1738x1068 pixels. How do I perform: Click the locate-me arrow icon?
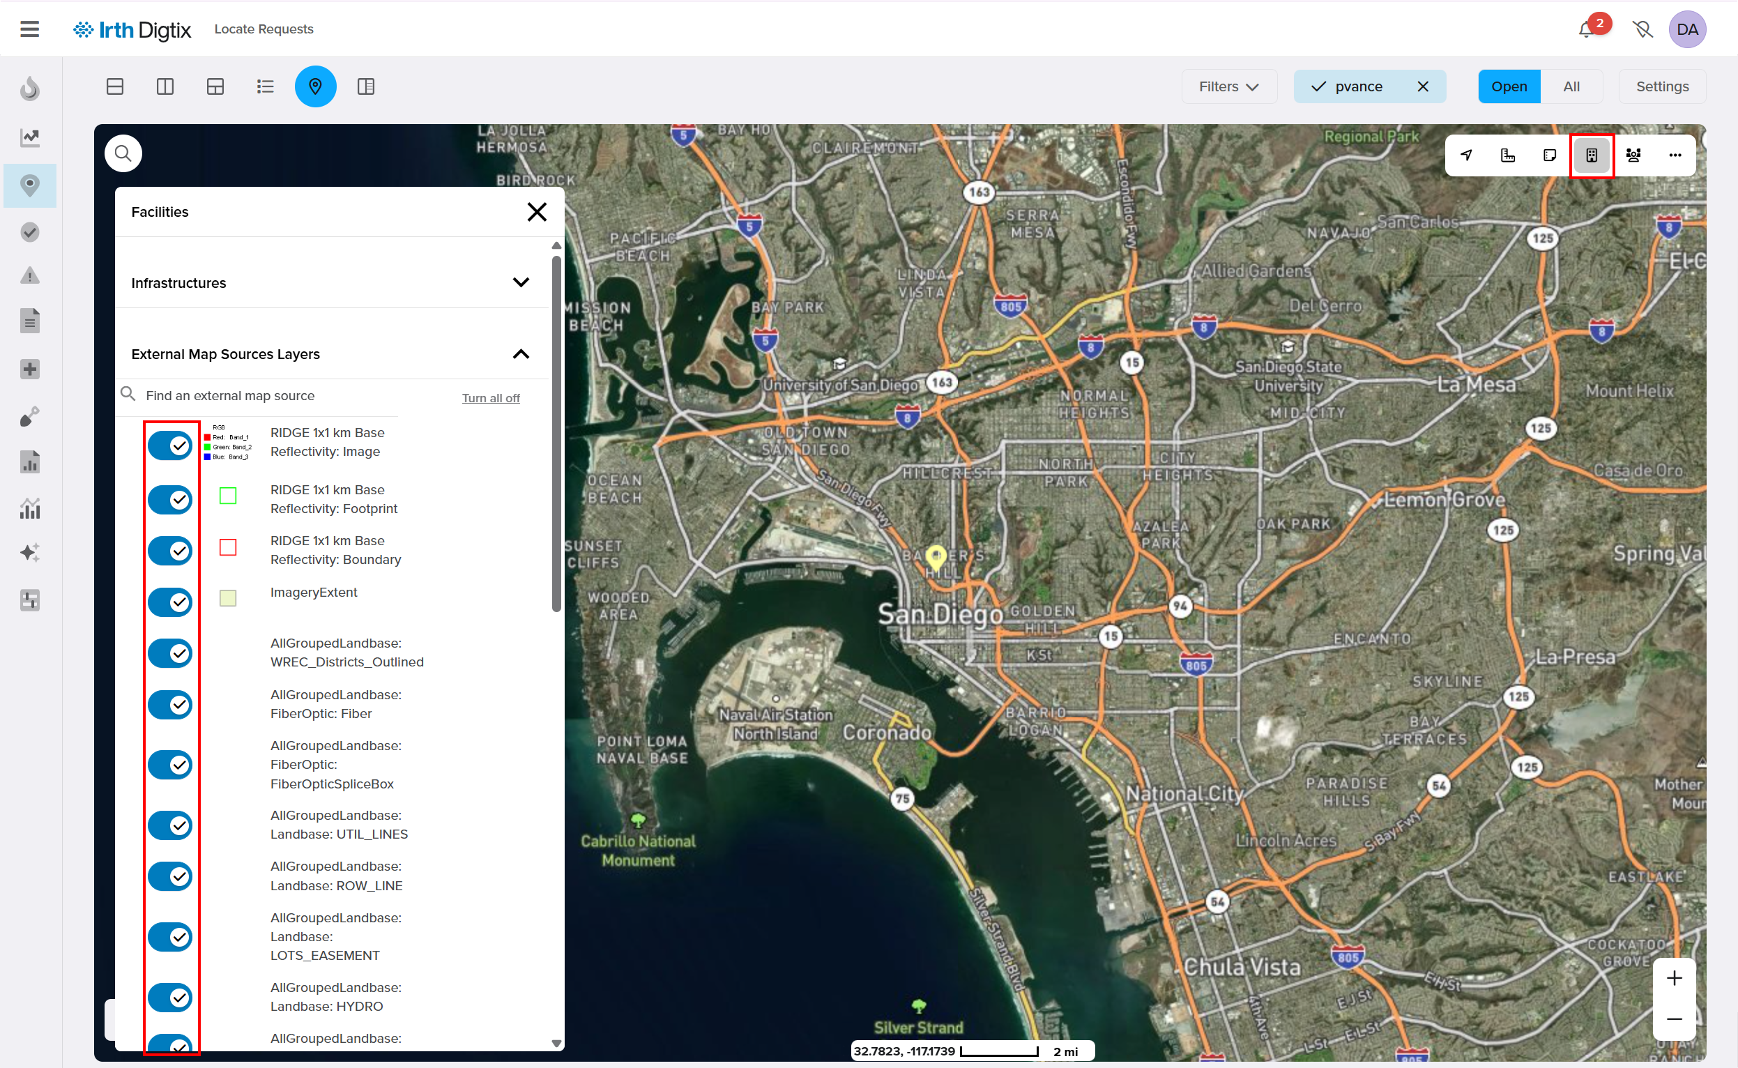(1466, 155)
